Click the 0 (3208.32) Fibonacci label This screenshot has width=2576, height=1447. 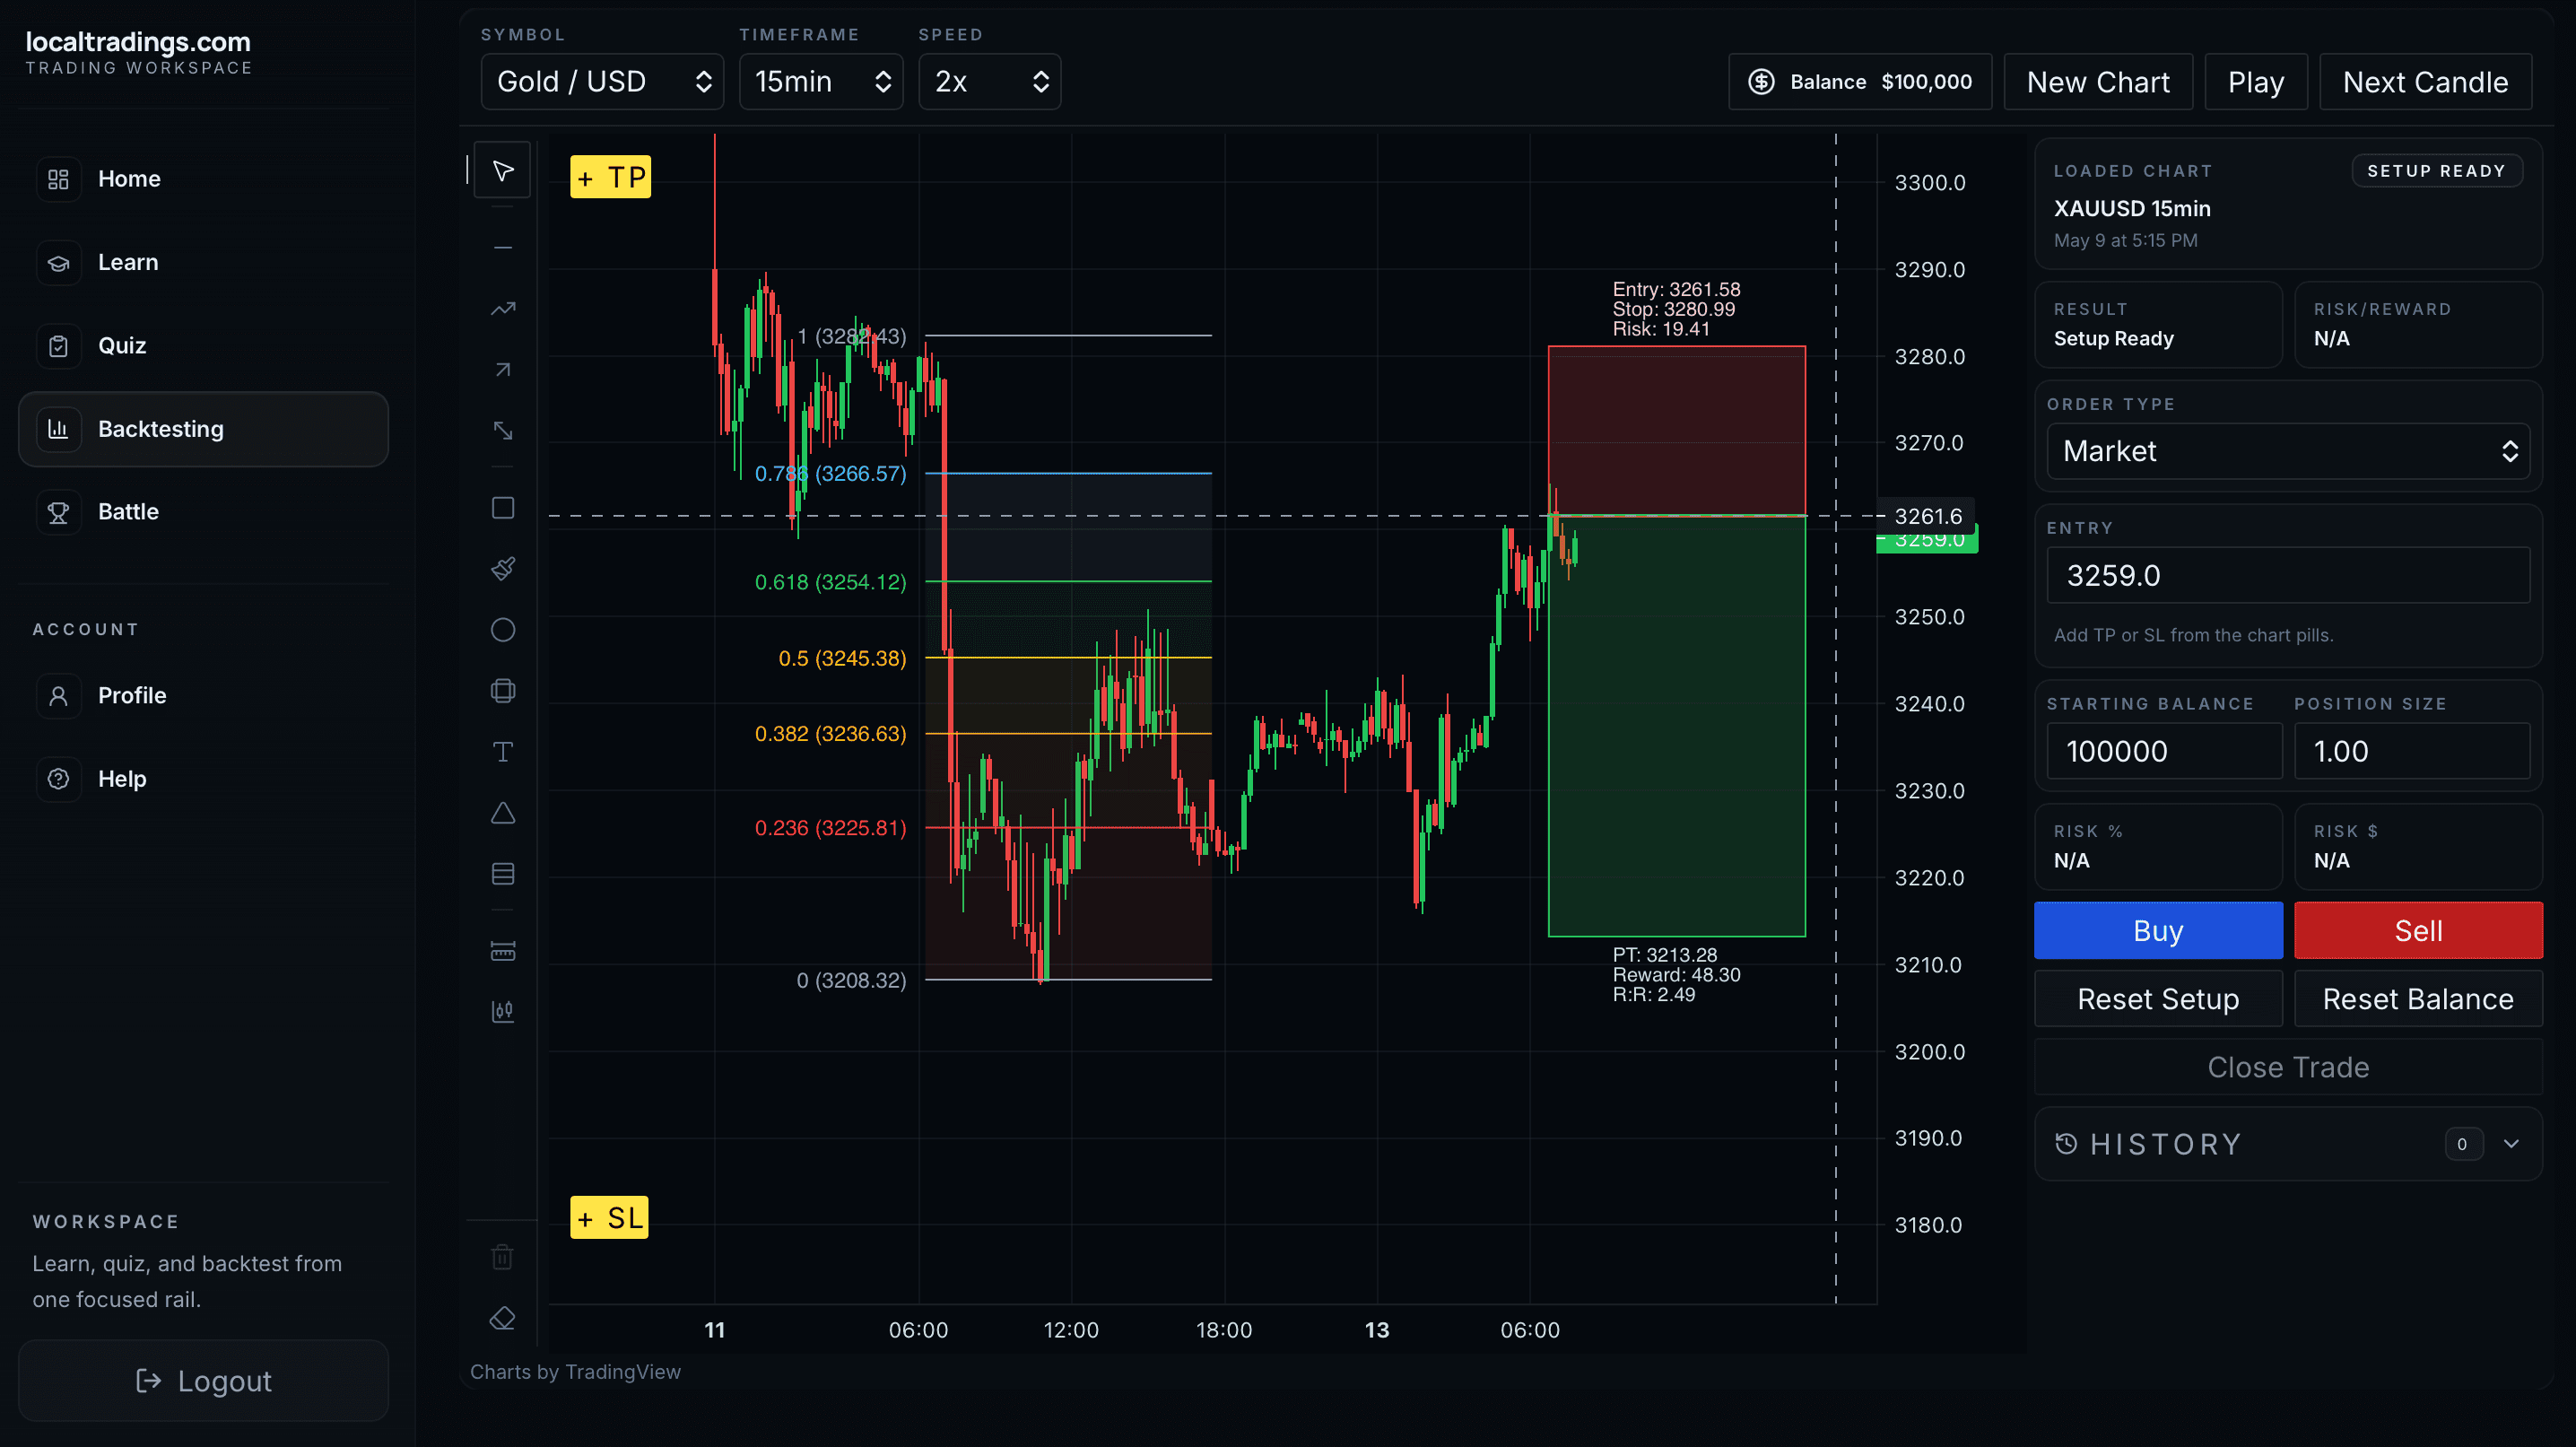(x=851, y=980)
